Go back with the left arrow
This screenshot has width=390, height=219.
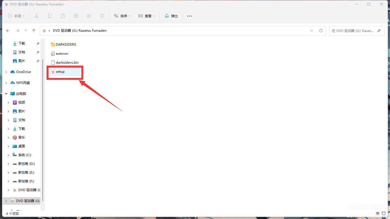(8, 31)
